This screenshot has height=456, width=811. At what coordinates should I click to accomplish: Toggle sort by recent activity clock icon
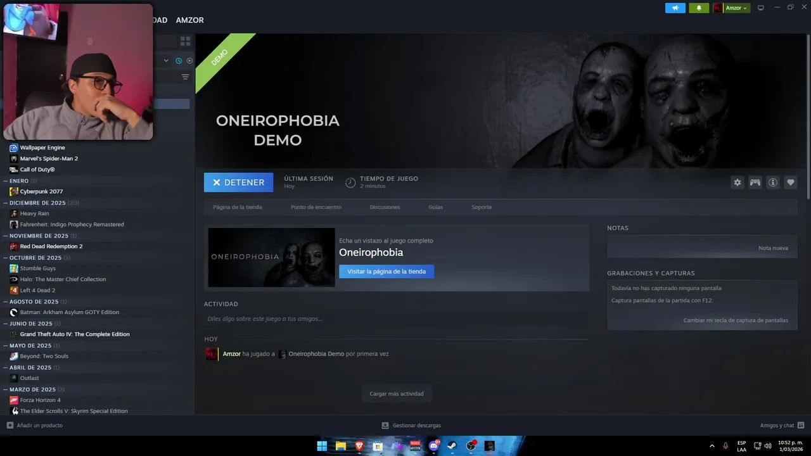[179, 61]
